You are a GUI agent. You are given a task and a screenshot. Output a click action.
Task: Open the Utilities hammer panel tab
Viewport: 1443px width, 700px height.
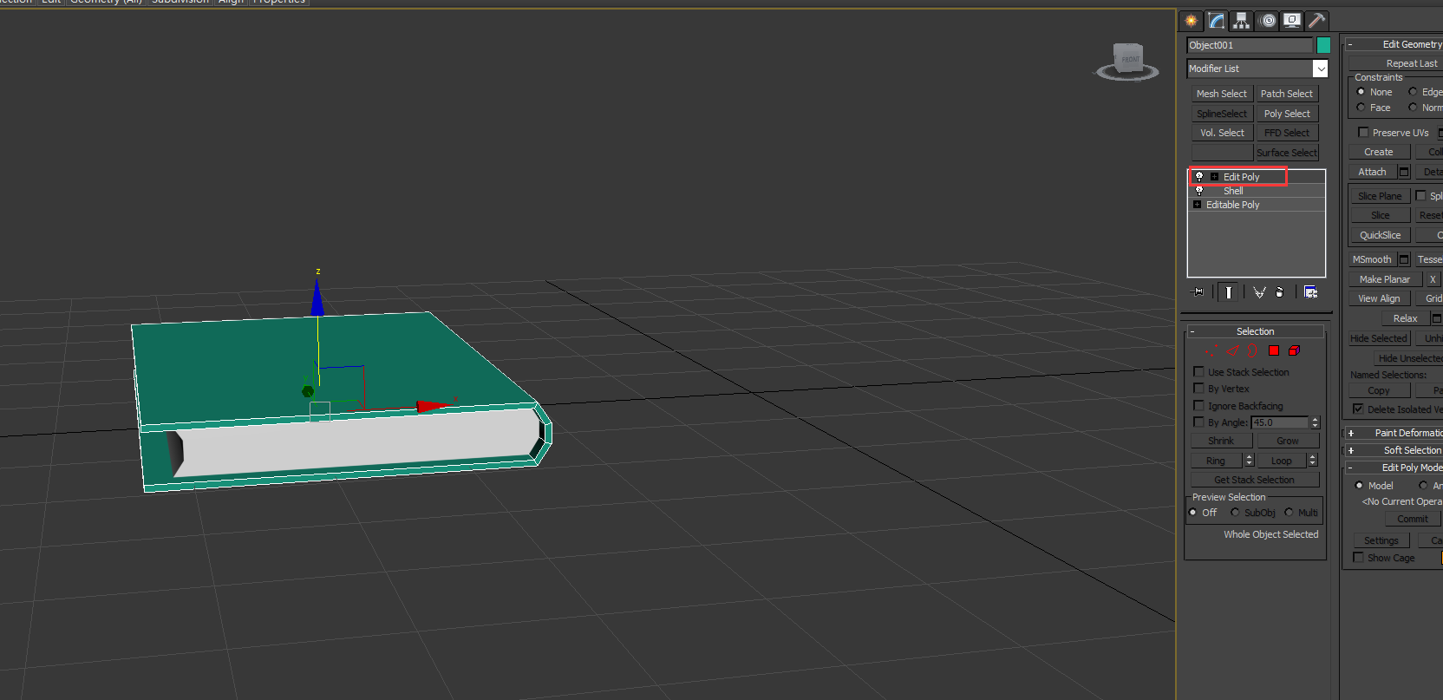(x=1316, y=21)
